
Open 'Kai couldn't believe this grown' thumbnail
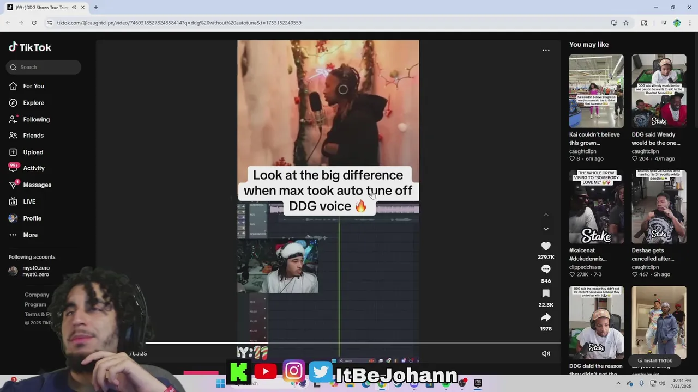597,91
